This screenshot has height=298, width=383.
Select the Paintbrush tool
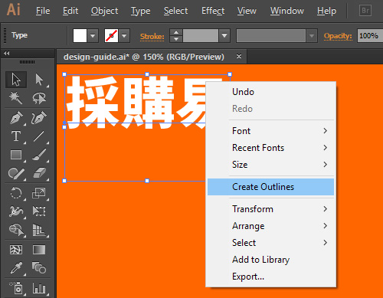(39, 155)
